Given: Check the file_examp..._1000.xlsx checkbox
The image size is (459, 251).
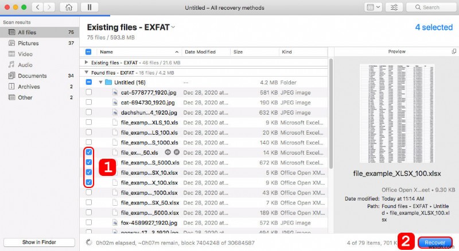Looking at the screenshot, I should point(89,192).
